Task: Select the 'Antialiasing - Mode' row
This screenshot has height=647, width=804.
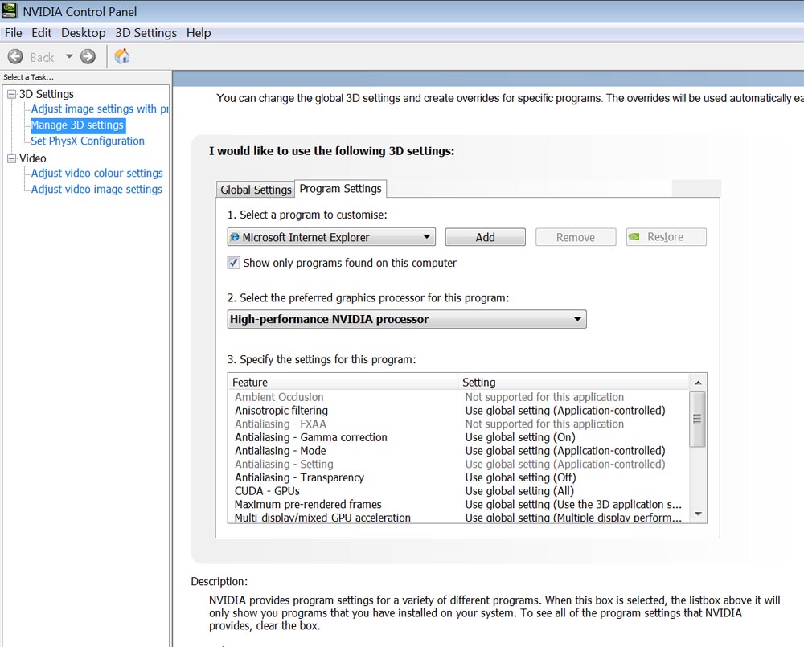Action: click(458, 451)
